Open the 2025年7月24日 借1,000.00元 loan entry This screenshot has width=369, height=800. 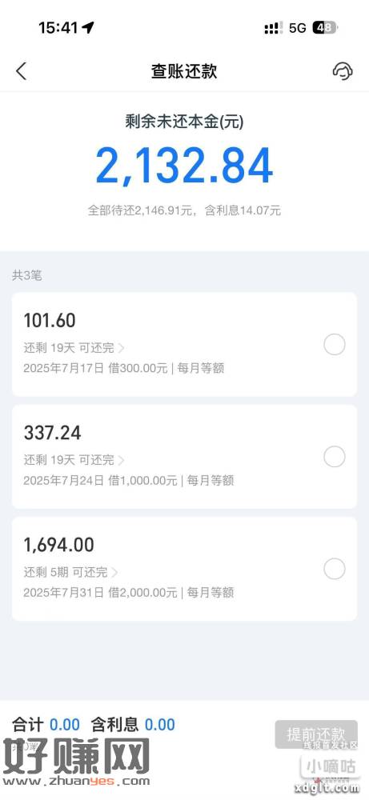(x=184, y=457)
